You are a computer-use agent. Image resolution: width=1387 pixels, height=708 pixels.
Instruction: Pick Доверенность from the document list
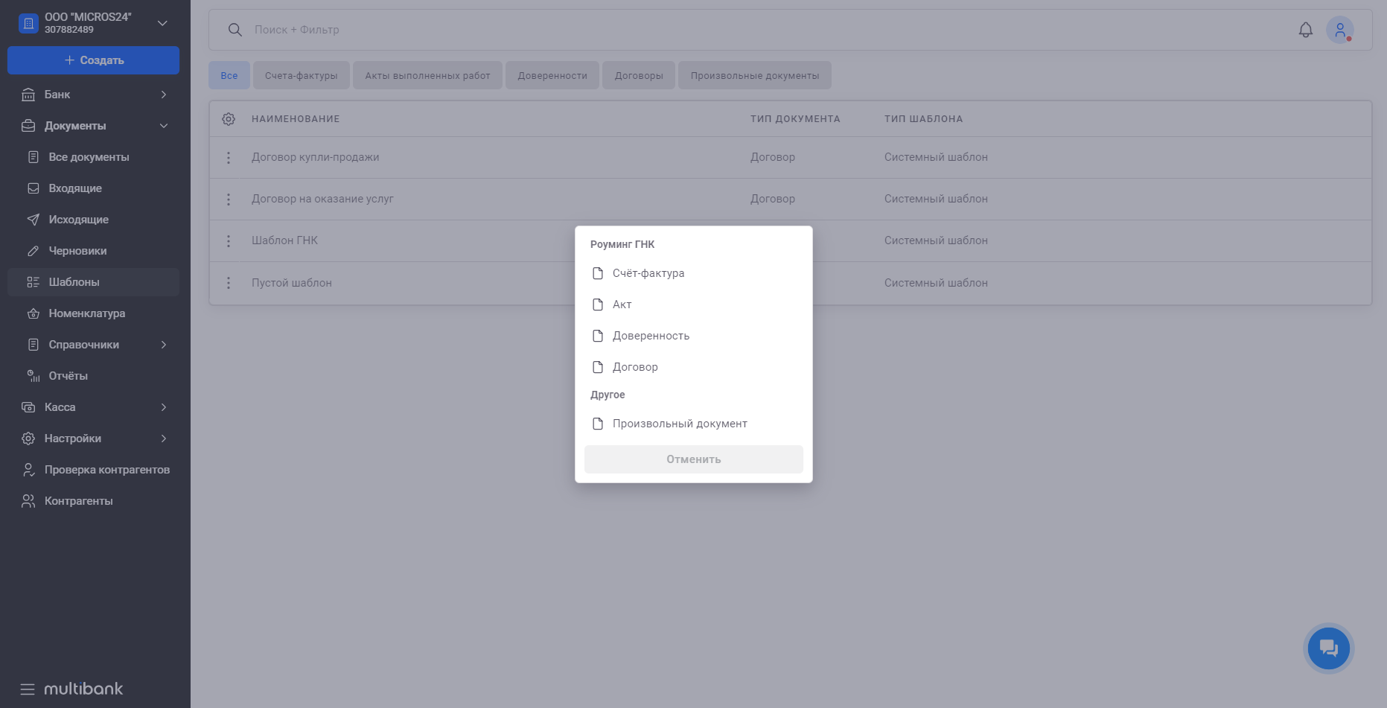coord(650,336)
